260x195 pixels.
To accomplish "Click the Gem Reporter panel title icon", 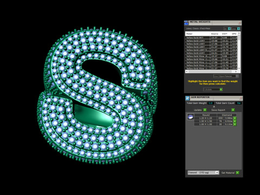I will (187, 98).
